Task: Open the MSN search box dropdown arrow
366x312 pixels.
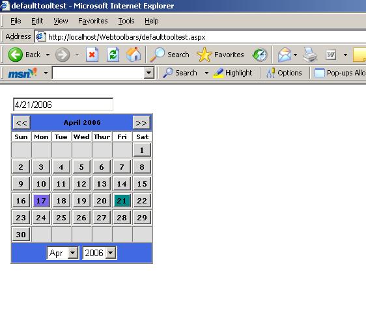Action: pyautogui.click(x=148, y=73)
